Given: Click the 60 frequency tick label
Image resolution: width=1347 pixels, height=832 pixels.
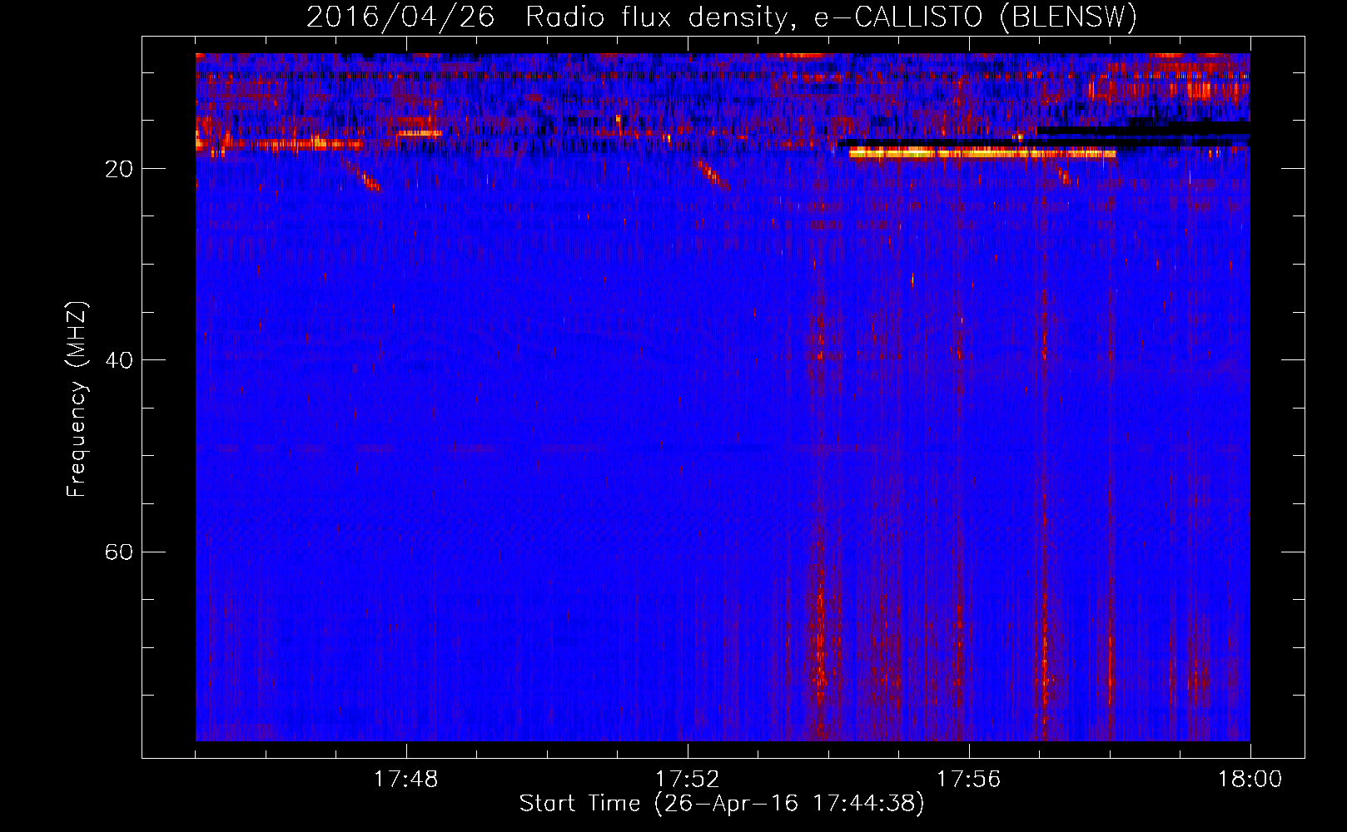Looking at the screenshot, I should [x=119, y=552].
